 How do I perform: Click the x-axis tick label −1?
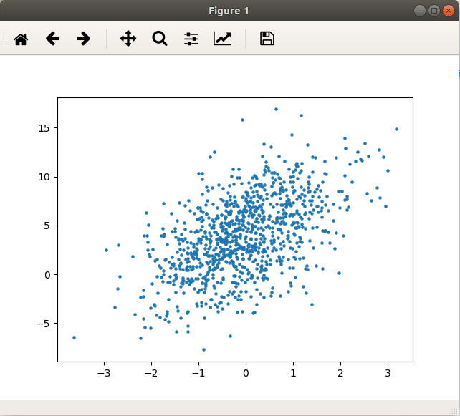[198, 373]
